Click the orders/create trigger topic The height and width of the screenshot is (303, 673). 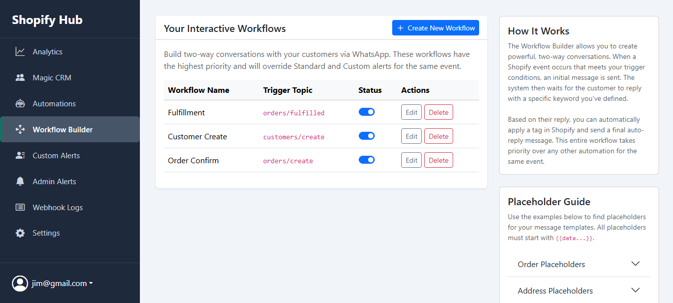click(x=288, y=161)
